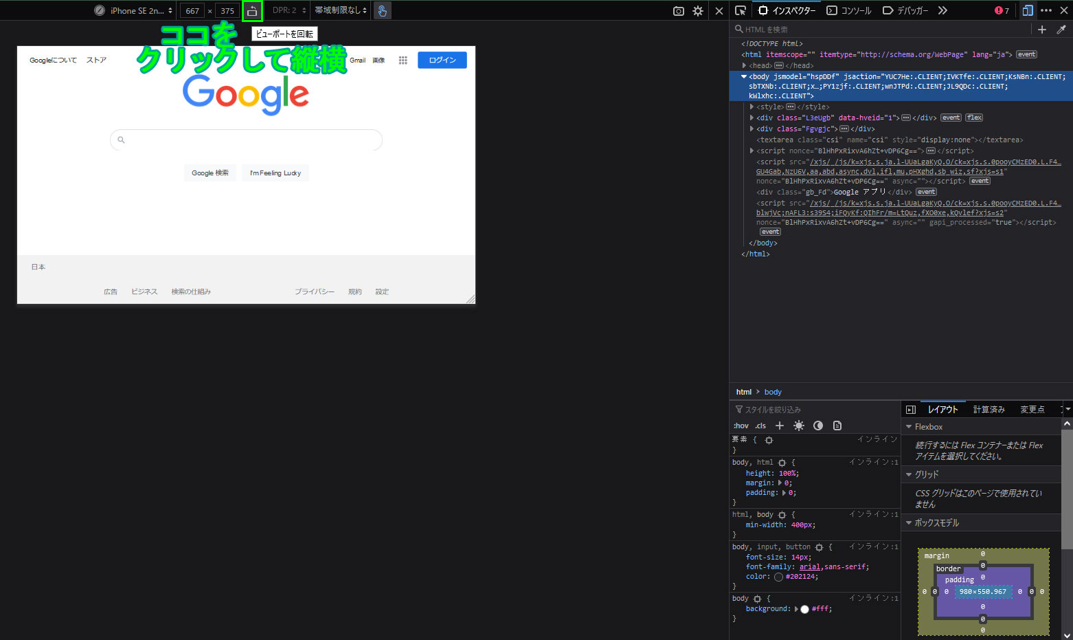Toggle the .cls class panel
Image resolution: width=1073 pixels, height=640 pixels.
coord(760,426)
